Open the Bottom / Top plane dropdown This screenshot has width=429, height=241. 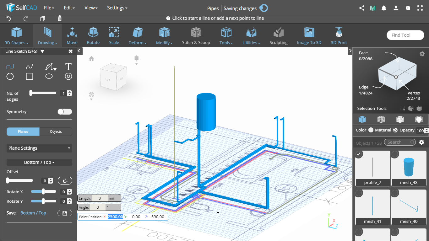[39, 162]
